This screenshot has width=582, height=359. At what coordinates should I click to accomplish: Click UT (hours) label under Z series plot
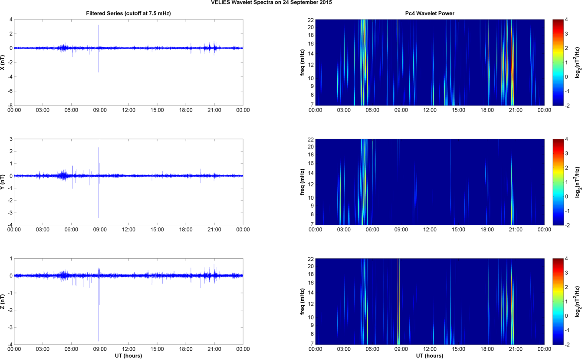(x=128, y=356)
